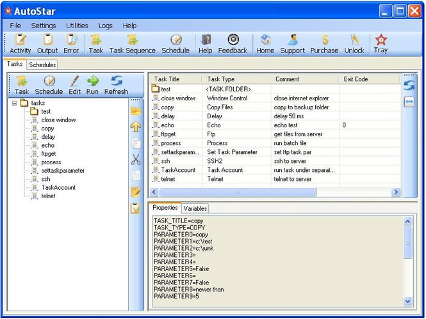The image size is (426, 319).
Task: Click properties pane scroll down arrow
Action: 408,301
